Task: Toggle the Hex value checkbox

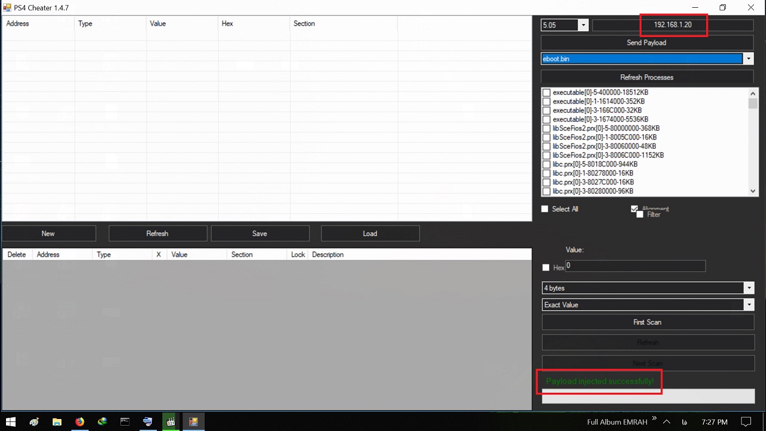Action: pyautogui.click(x=545, y=268)
